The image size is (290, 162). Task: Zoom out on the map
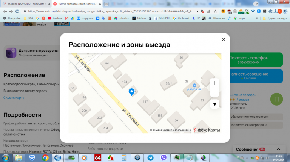point(214,92)
